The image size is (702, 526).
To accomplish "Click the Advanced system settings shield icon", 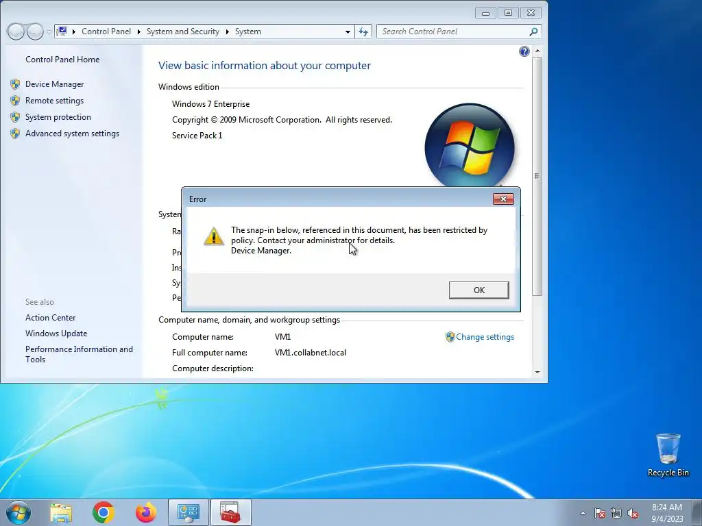I will 15,134.
